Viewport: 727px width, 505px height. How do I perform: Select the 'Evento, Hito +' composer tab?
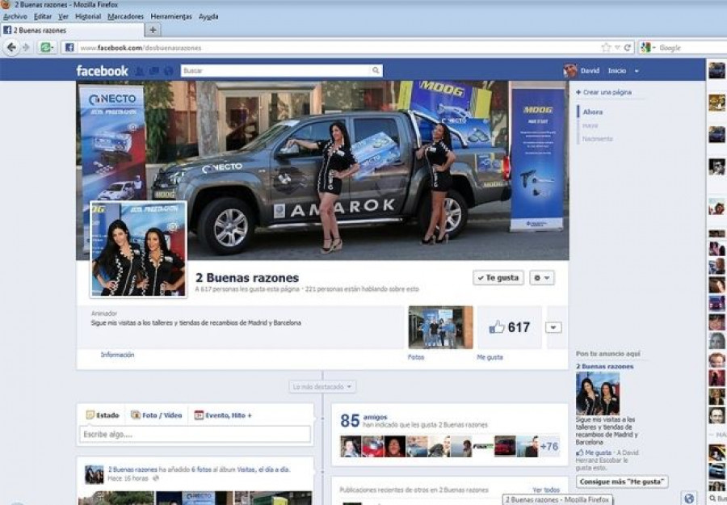click(223, 415)
